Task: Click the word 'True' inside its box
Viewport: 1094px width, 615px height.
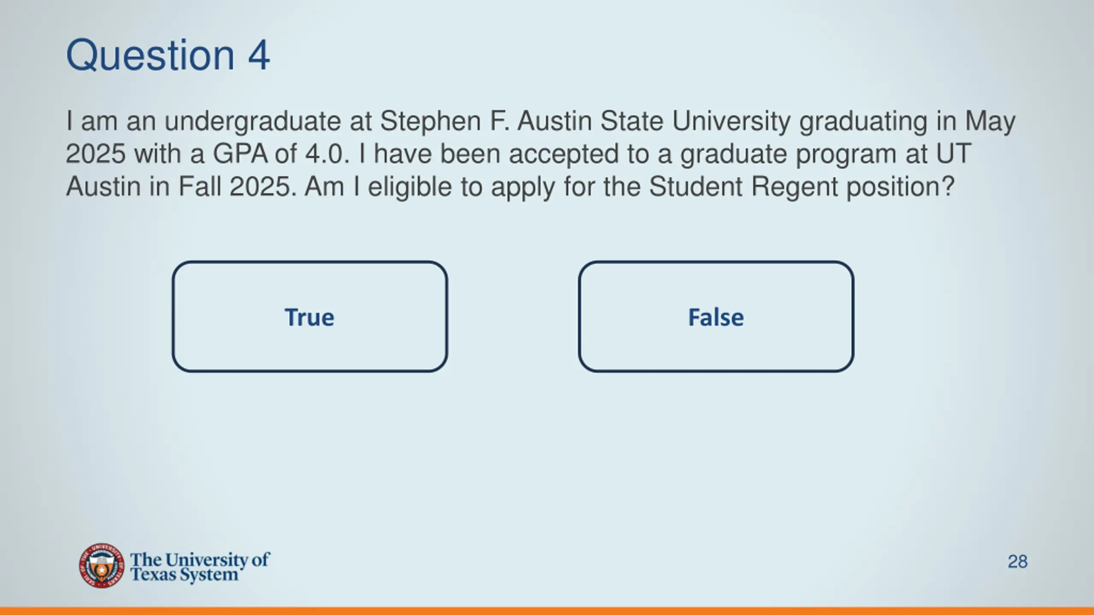Action: click(x=310, y=317)
